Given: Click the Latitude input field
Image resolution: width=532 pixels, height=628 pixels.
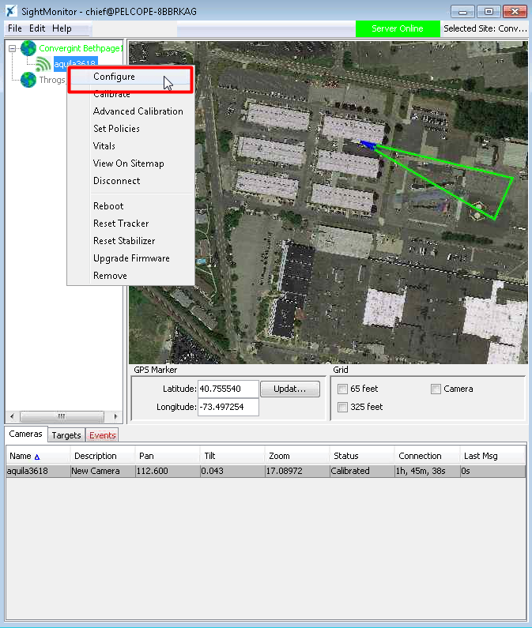Looking at the screenshot, I should coord(228,389).
